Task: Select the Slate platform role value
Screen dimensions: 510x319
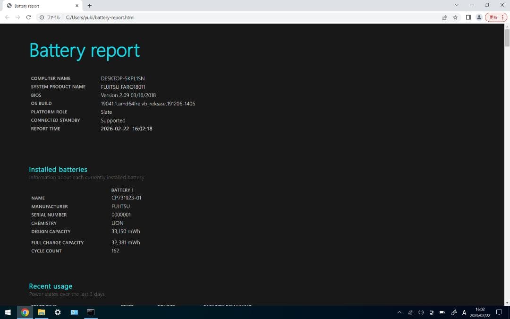Action: 106,112
